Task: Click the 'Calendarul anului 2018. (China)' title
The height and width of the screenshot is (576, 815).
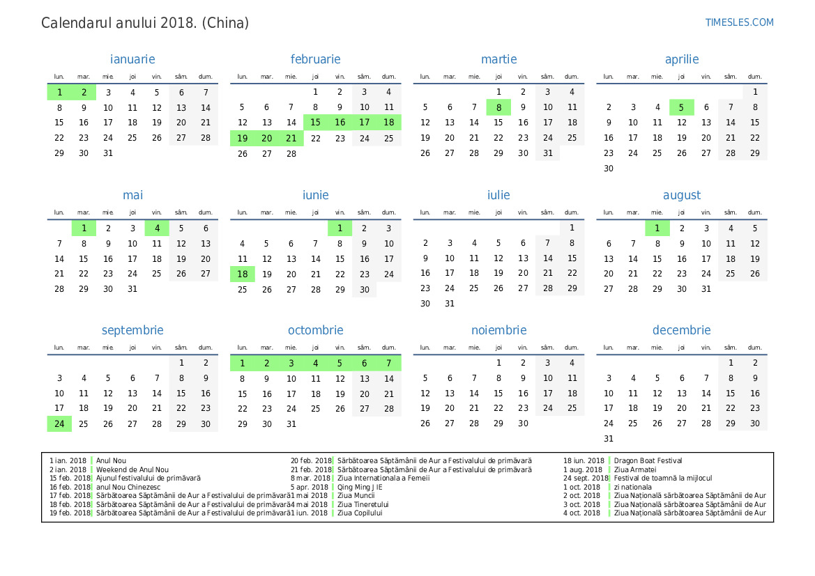Action: [145, 23]
